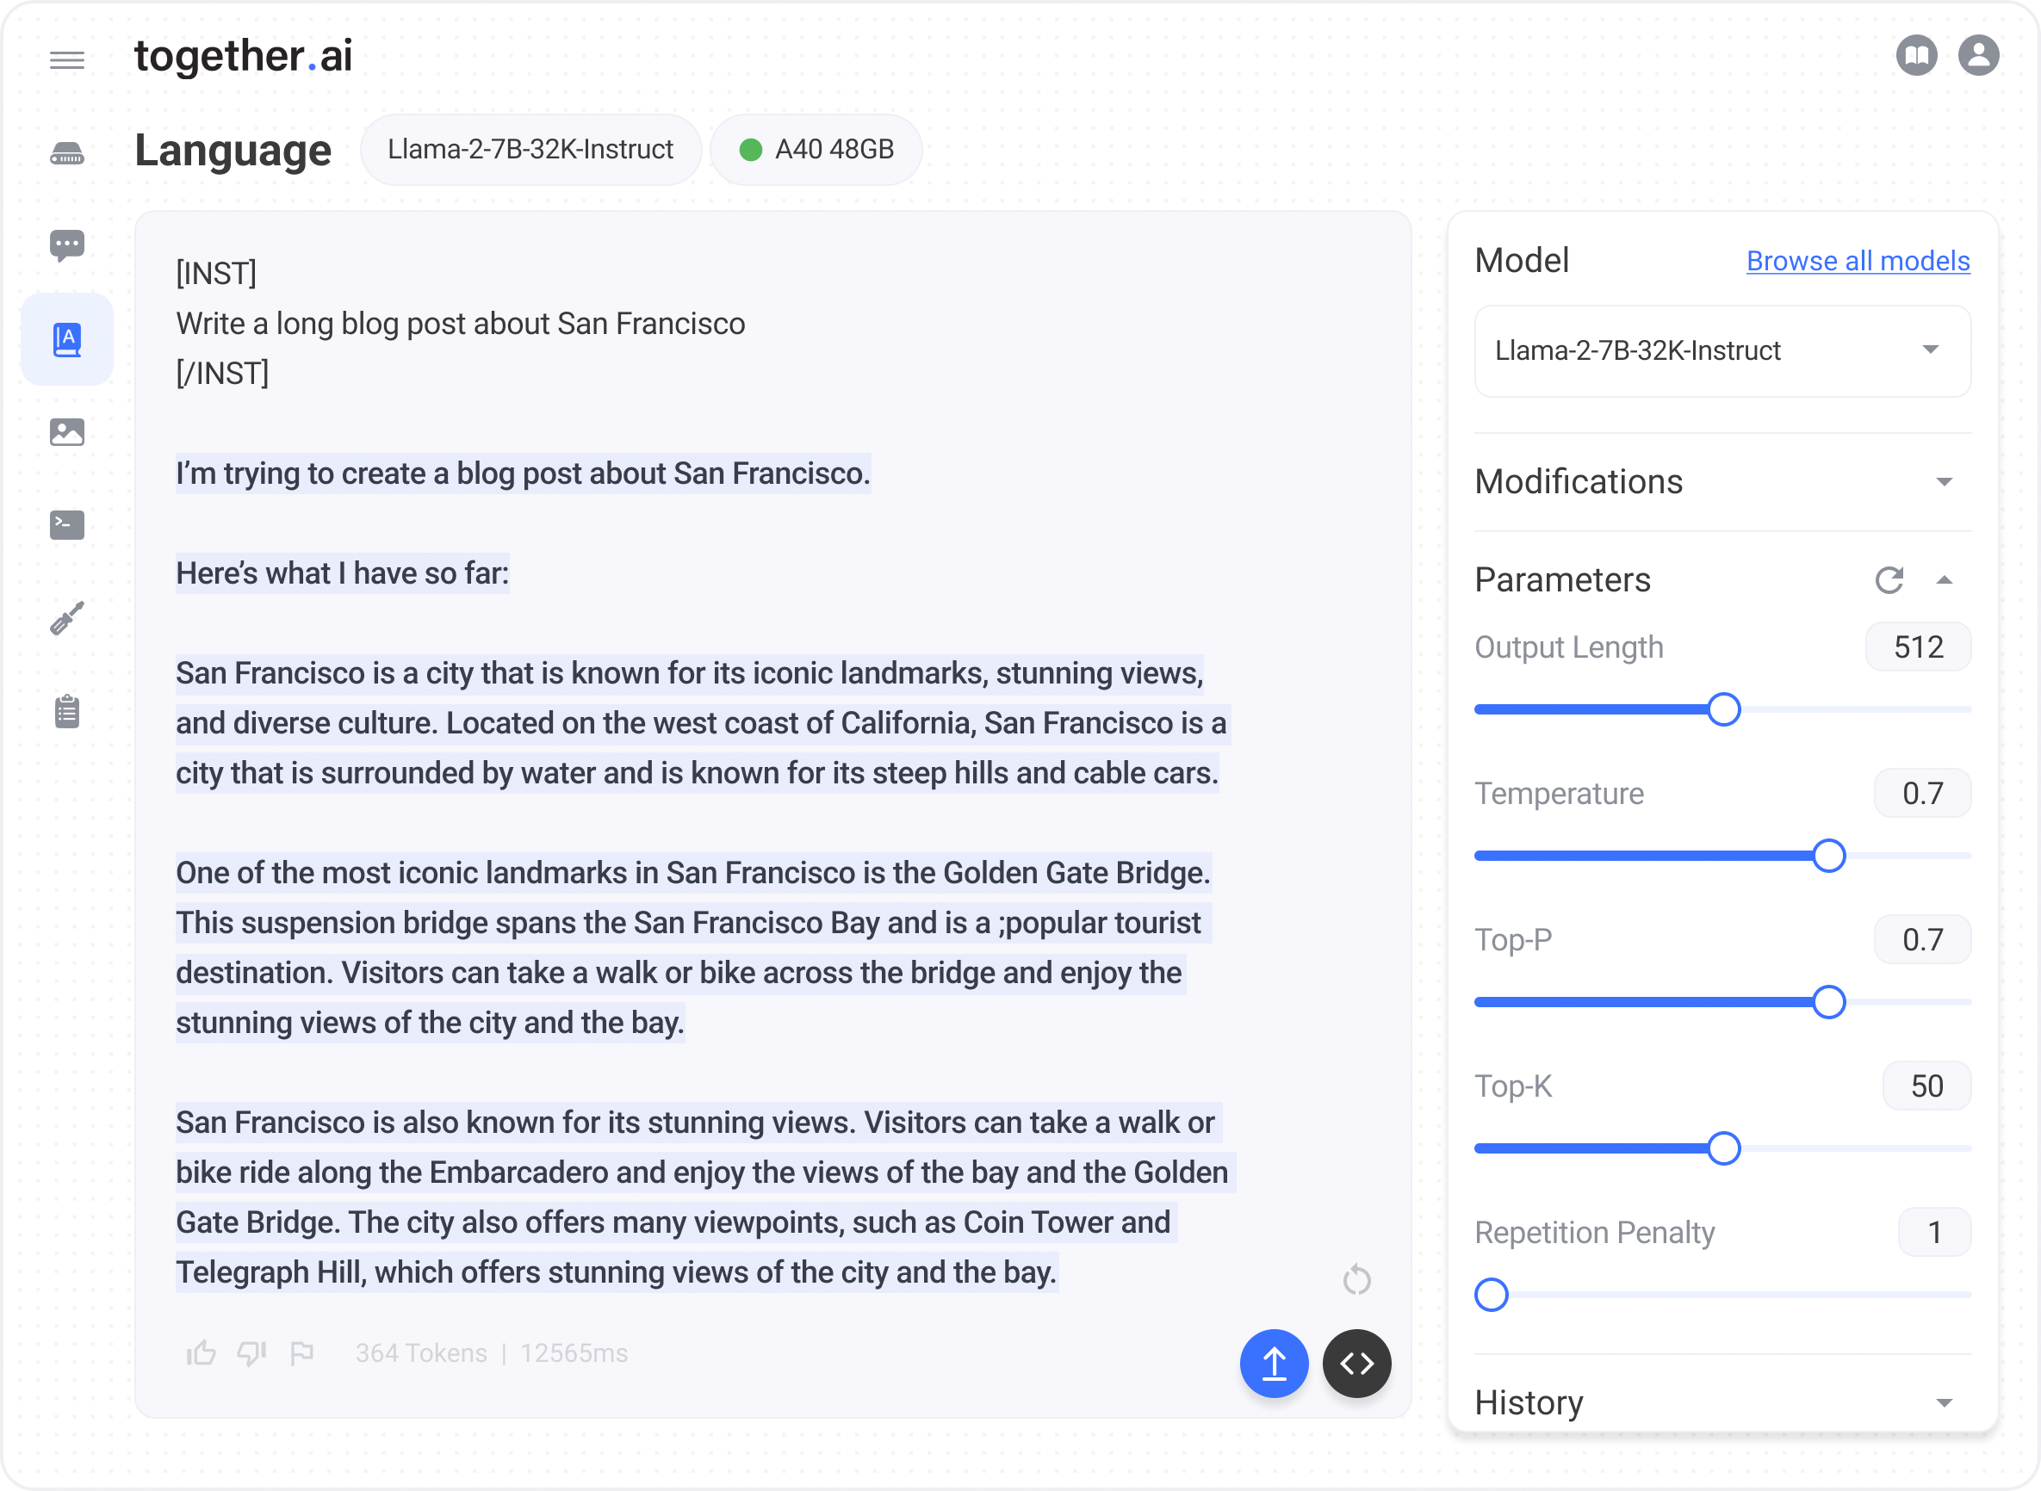Click the thumbs up feedback icon

click(x=201, y=1353)
